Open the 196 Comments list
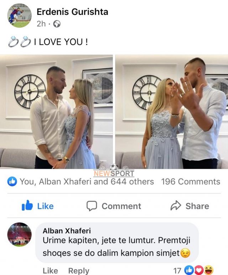 191,182
